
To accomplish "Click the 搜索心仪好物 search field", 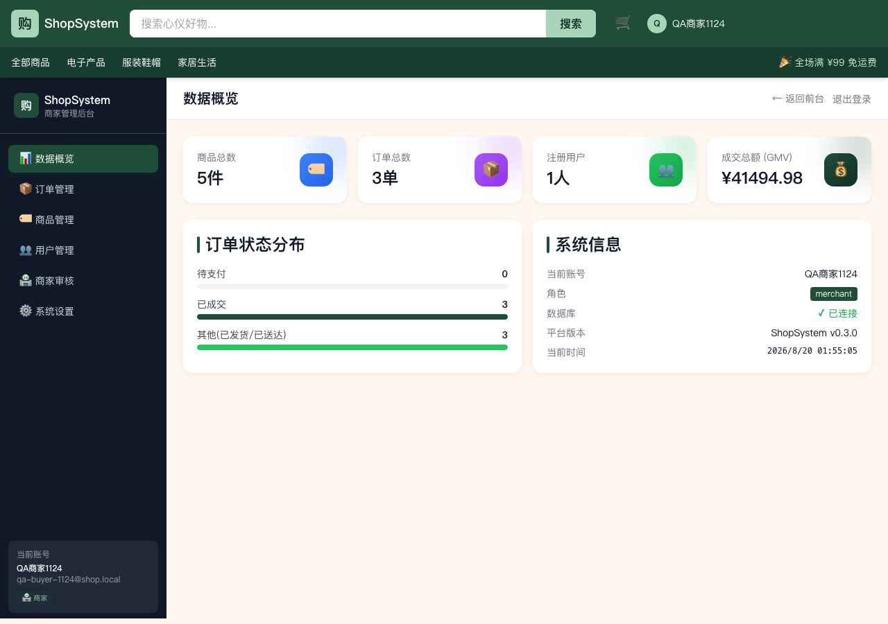I will click(x=338, y=24).
